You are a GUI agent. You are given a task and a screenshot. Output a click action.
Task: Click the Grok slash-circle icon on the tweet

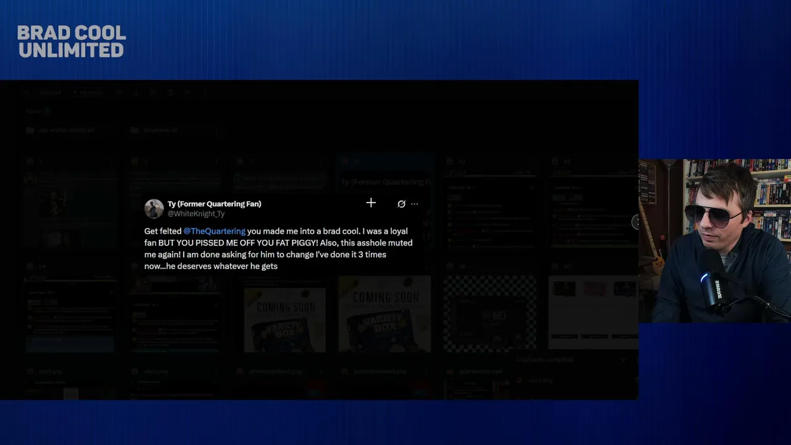pyautogui.click(x=401, y=204)
